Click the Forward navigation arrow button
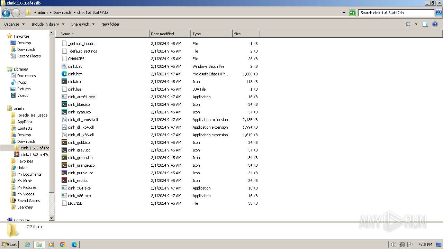This screenshot has height=249, width=443. 16,13
